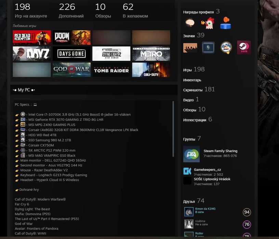Click the chicken profile award icon
The height and width of the screenshot is (239, 279).
coord(208,23)
